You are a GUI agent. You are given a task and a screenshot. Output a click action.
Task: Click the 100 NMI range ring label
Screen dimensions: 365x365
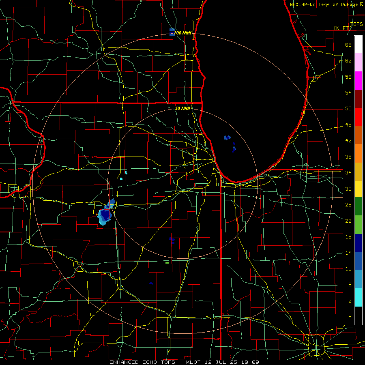pyautogui.click(x=182, y=33)
